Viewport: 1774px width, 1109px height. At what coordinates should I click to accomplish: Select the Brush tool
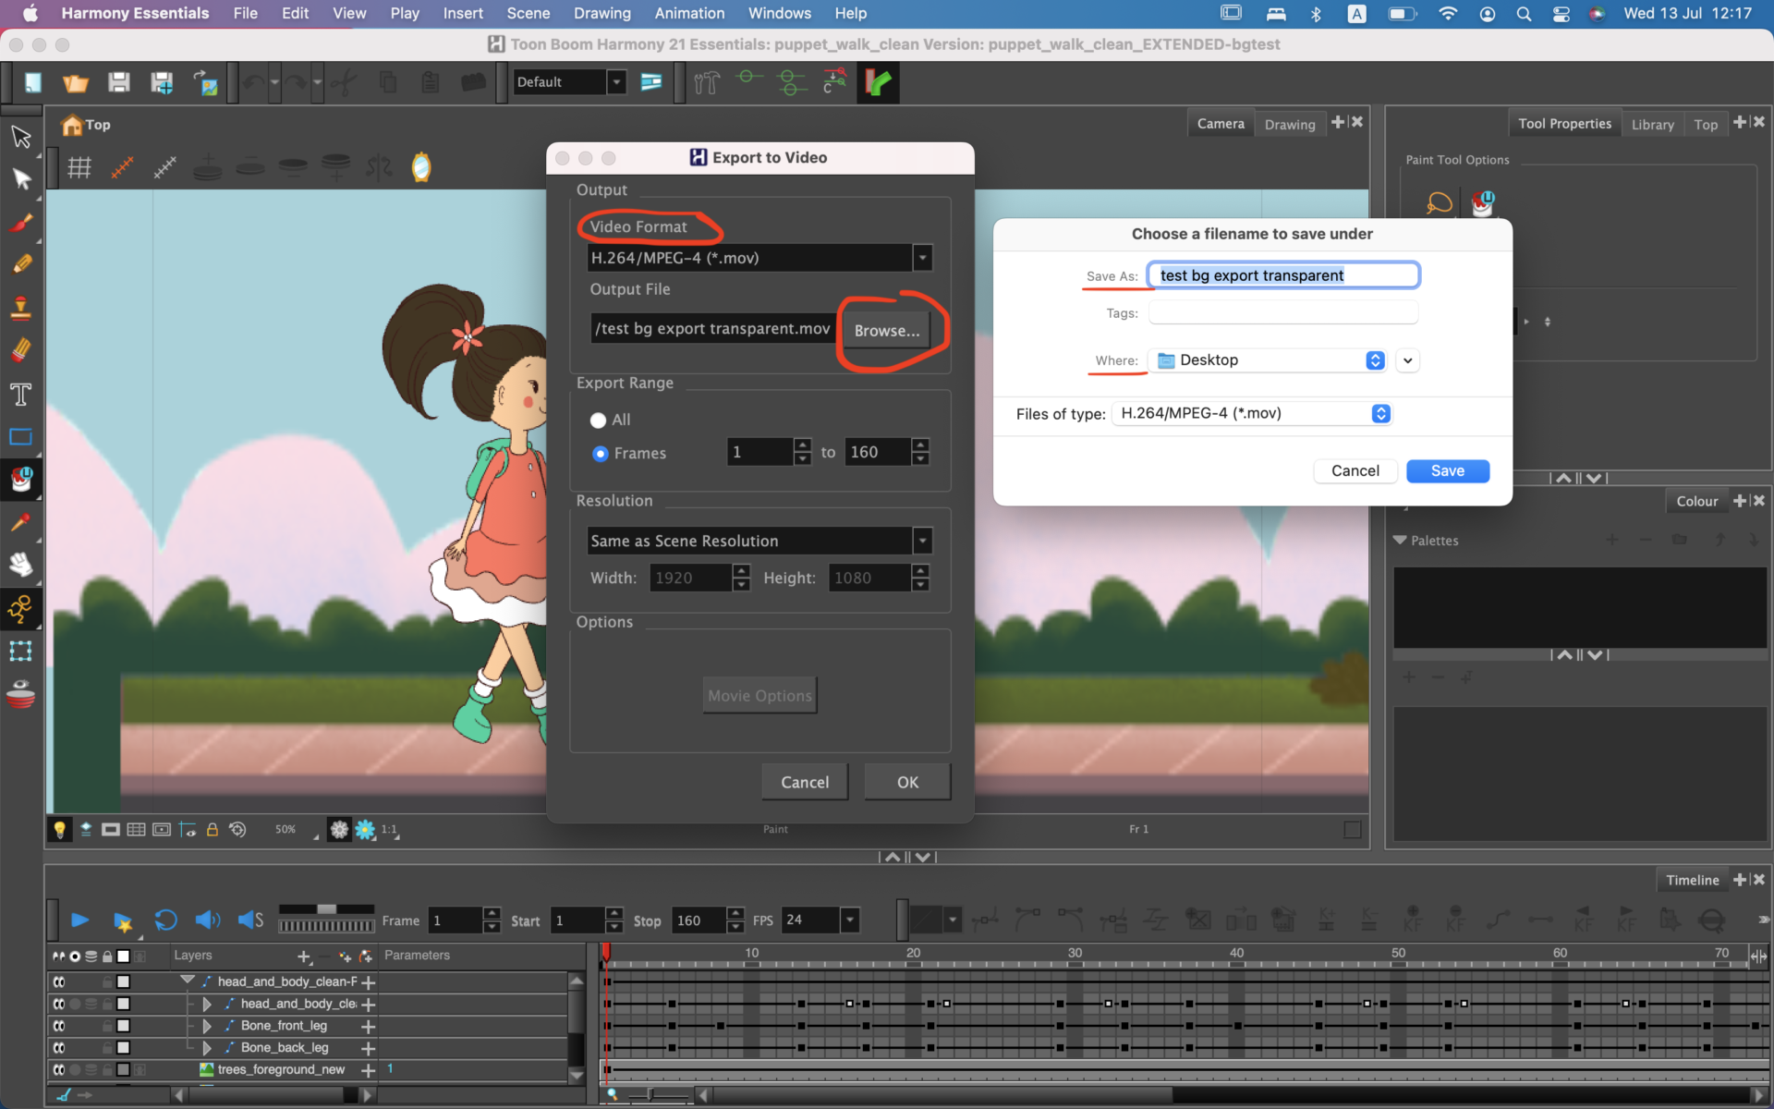[x=20, y=222]
